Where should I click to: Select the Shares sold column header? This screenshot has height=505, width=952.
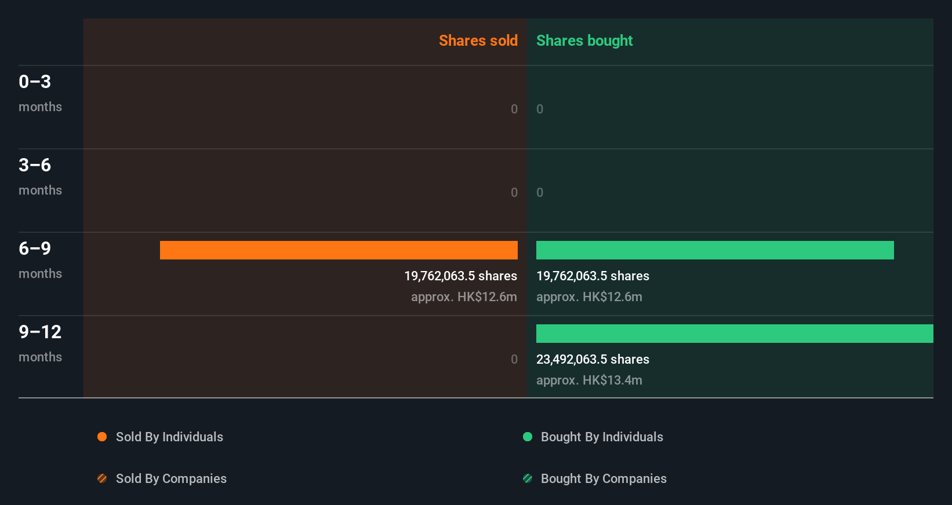pos(478,41)
